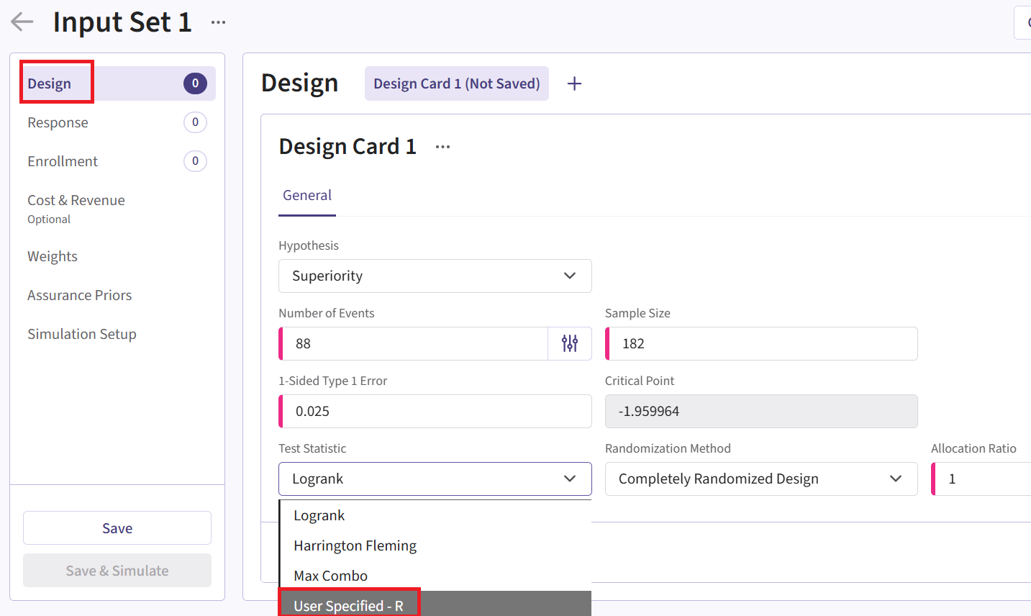This screenshot has width=1031, height=616.
Task: Click the Number of Events sliders icon
Action: click(569, 343)
